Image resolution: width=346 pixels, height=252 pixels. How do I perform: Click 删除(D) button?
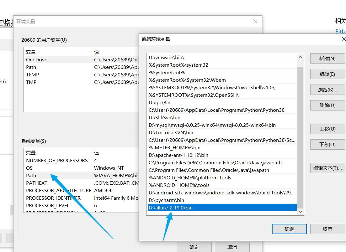[327, 105]
